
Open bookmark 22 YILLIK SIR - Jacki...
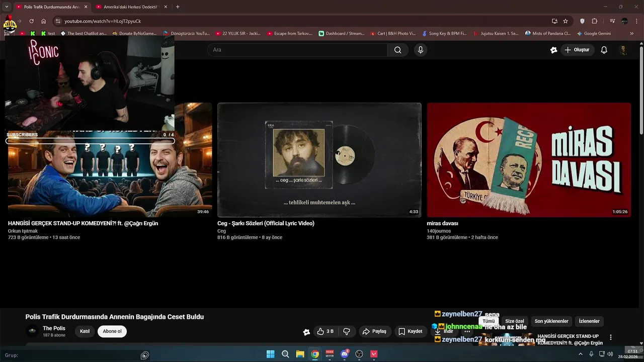click(238, 34)
